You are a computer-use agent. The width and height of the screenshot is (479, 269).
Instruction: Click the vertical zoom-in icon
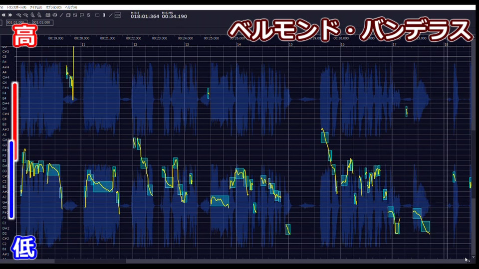33,15
